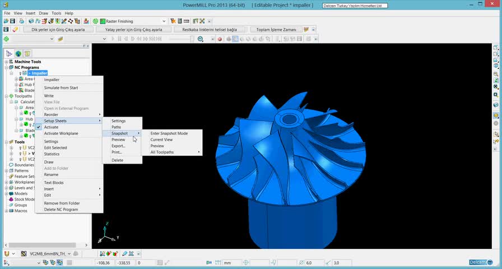This screenshot has height=269, width=502.
Task: Click the tool diameter 6.0 field
Action: tap(314, 263)
